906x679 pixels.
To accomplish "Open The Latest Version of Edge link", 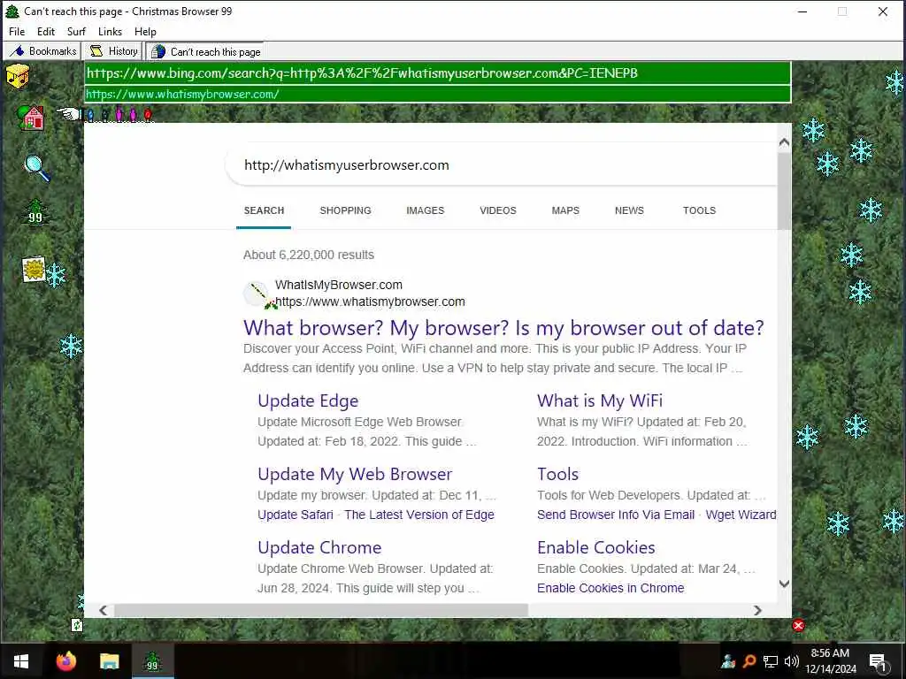I will pyautogui.click(x=419, y=515).
